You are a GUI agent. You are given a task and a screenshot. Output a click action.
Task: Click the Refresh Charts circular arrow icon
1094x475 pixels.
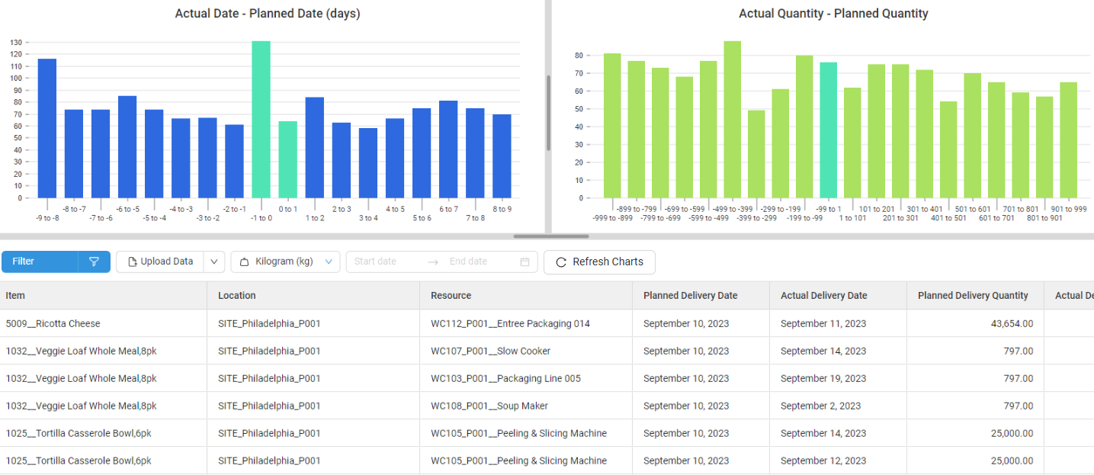point(561,262)
